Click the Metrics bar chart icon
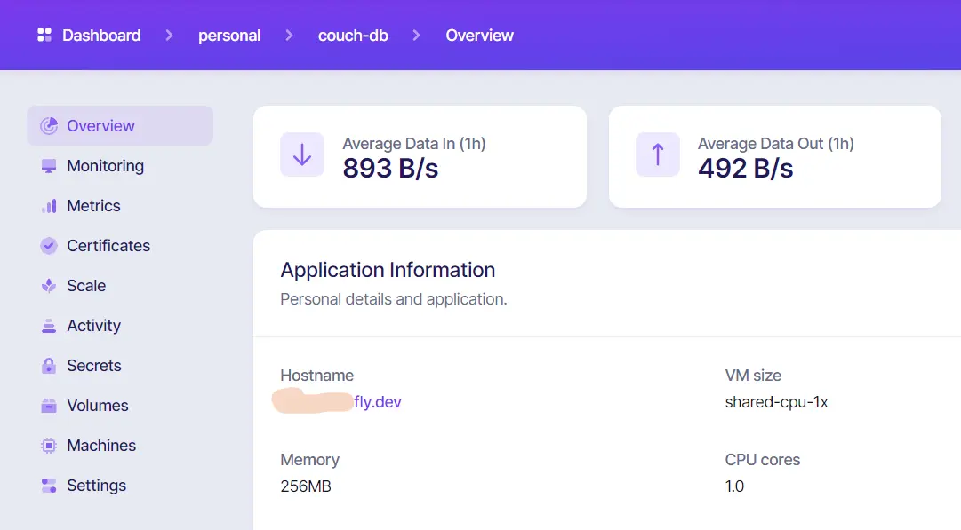The width and height of the screenshot is (961, 530). tap(49, 206)
